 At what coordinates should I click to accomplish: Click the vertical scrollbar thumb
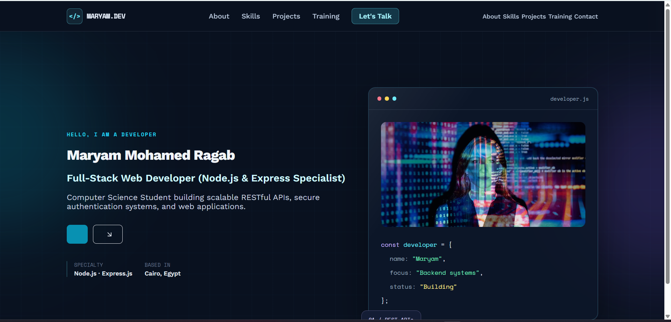[668, 146]
